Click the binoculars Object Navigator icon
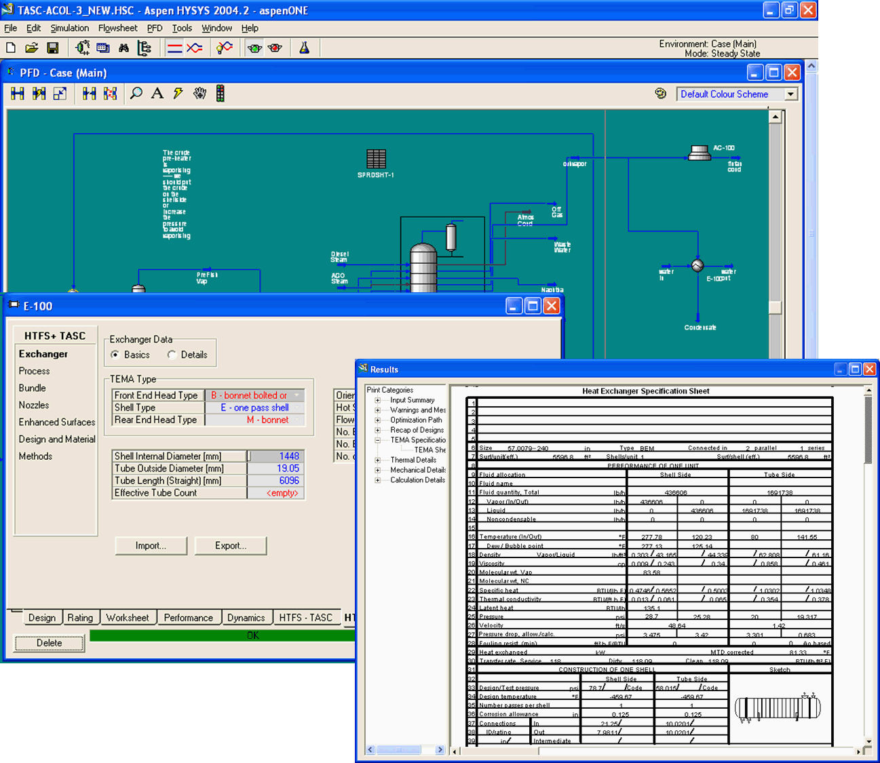Screen dimensions: 880x763 (123, 47)
